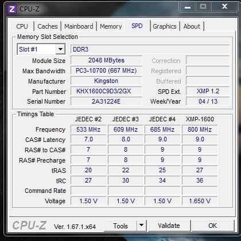Image resolution: width=241 pixels, height=241 pixels.
Task: Switch to the CPU tab
Action: pyautogui.click(x=22, y=26)
